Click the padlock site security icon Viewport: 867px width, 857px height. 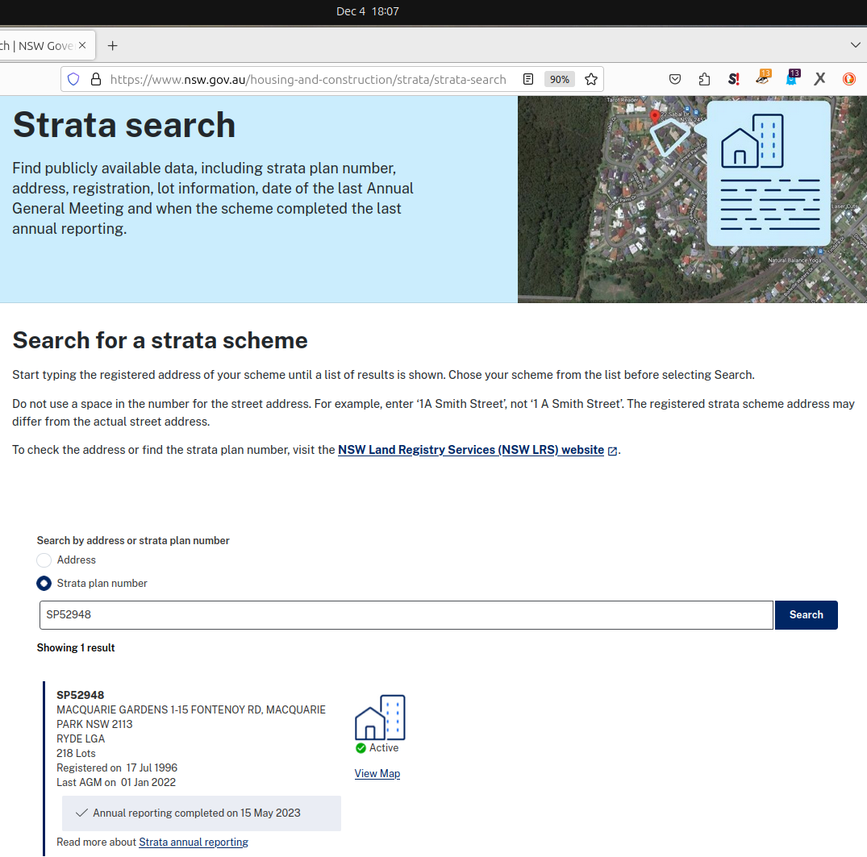[95, 79]
